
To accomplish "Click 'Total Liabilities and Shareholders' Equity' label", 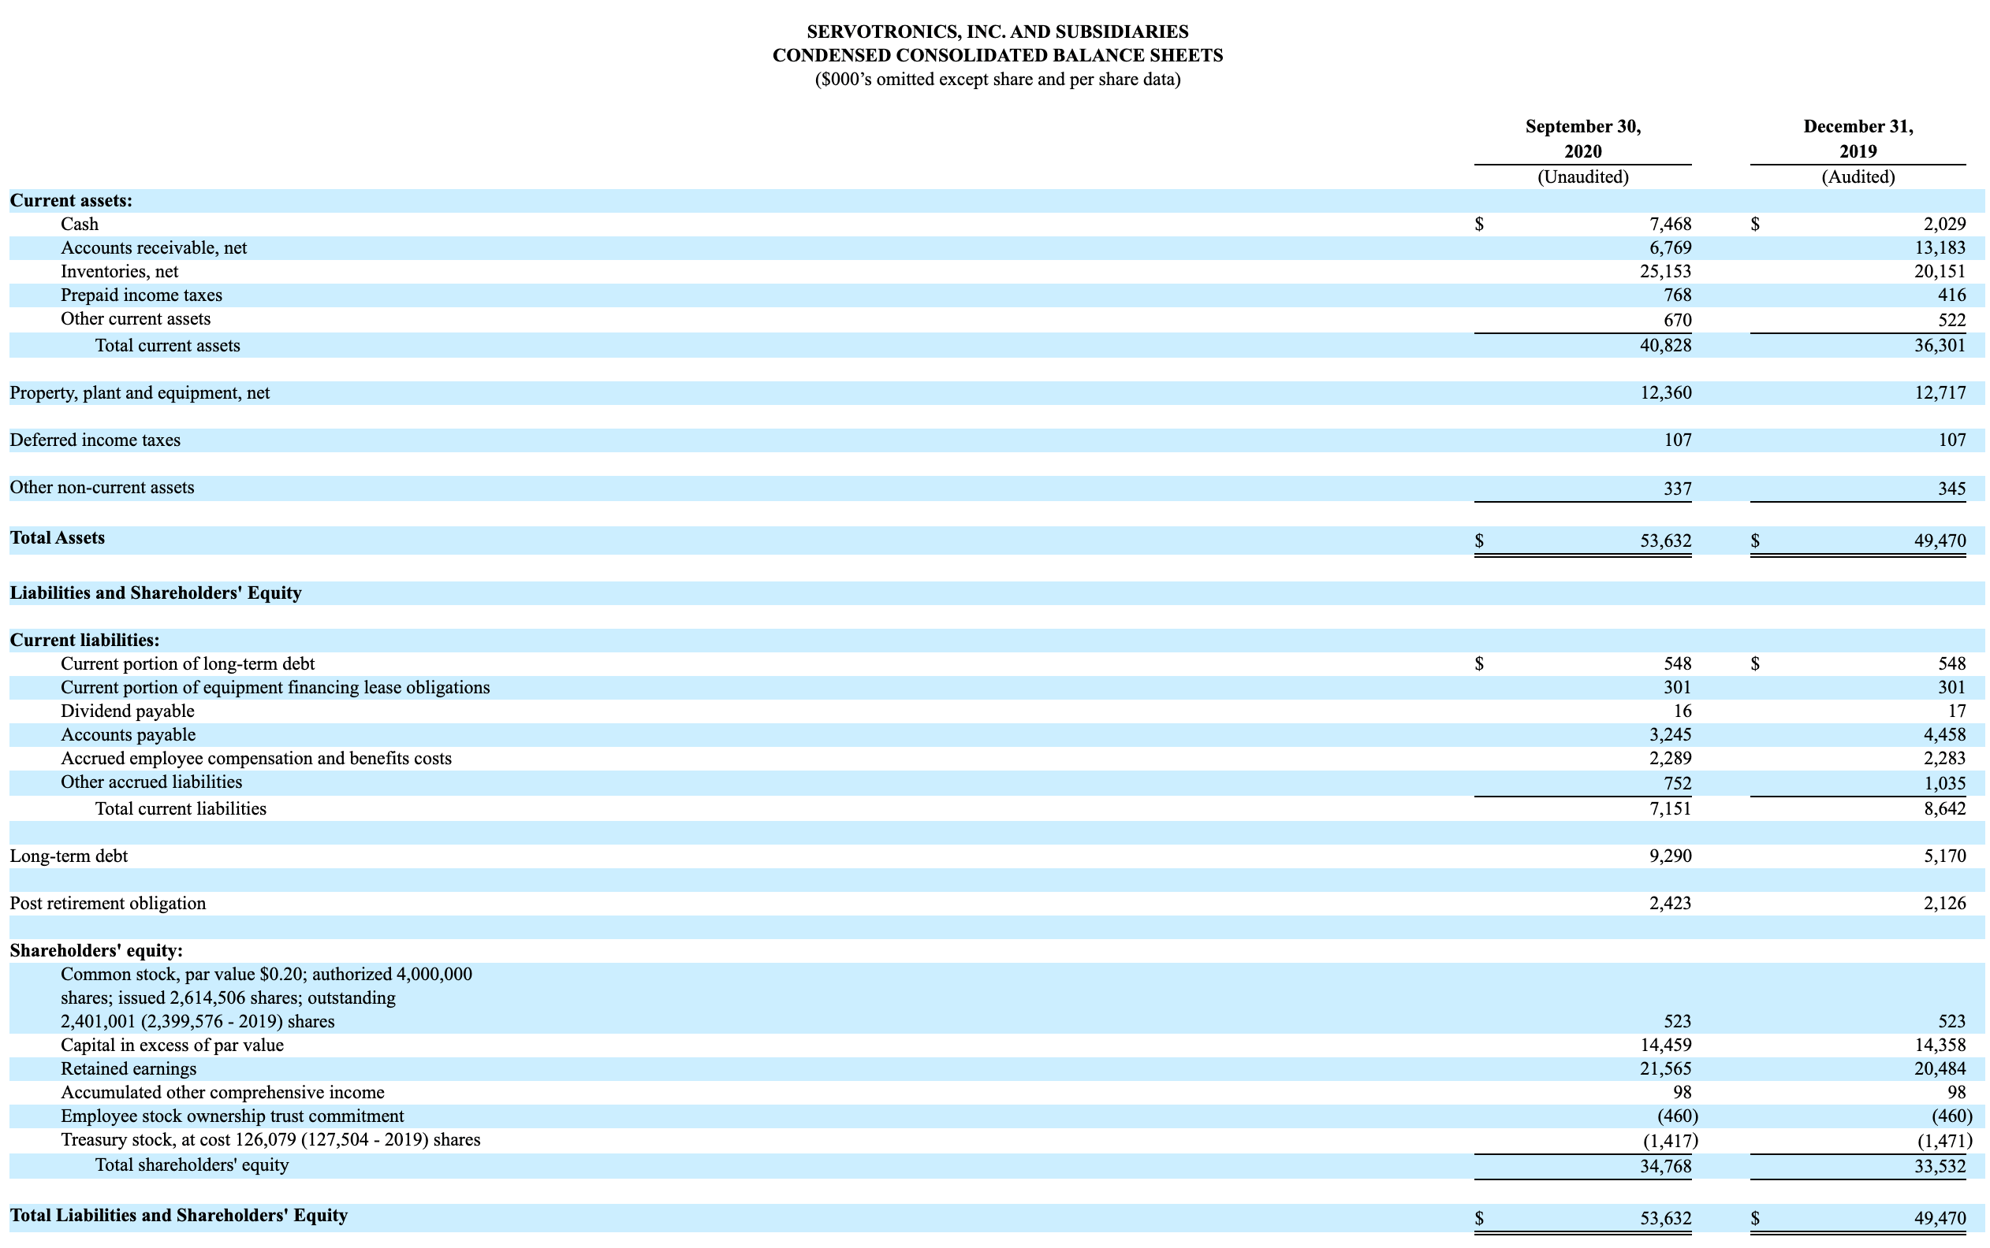I will click(x=178, y=1216).
